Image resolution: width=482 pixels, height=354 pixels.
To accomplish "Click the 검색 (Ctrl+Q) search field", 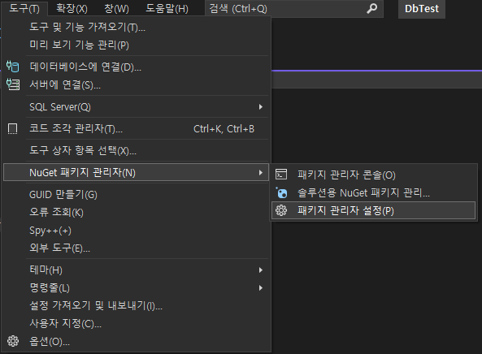I will click(x=294, y=9).
